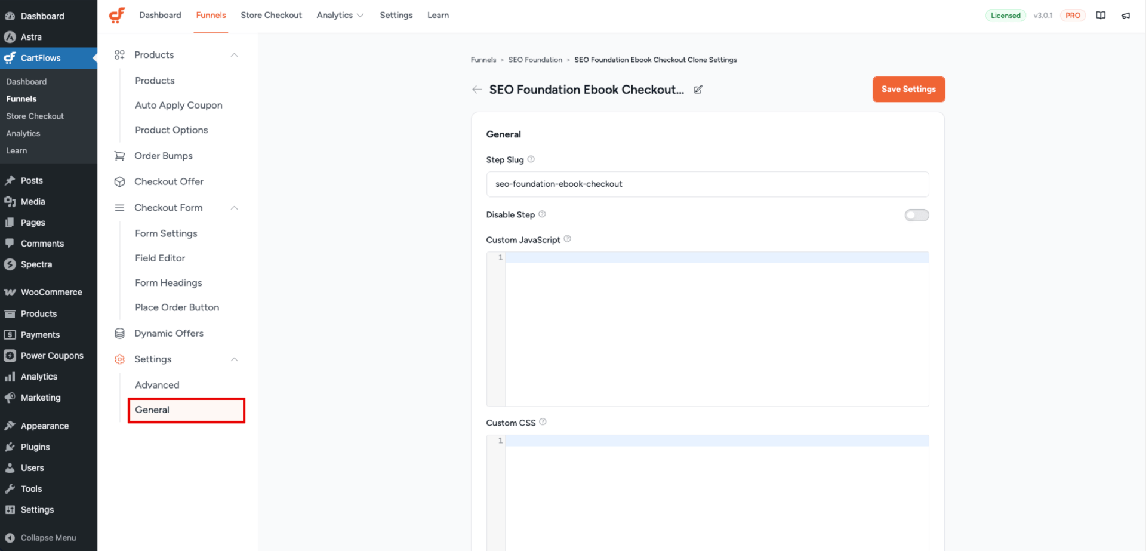Click the Posts pin icon
This screenshot has width=1146, height=551.
(10, 180)
